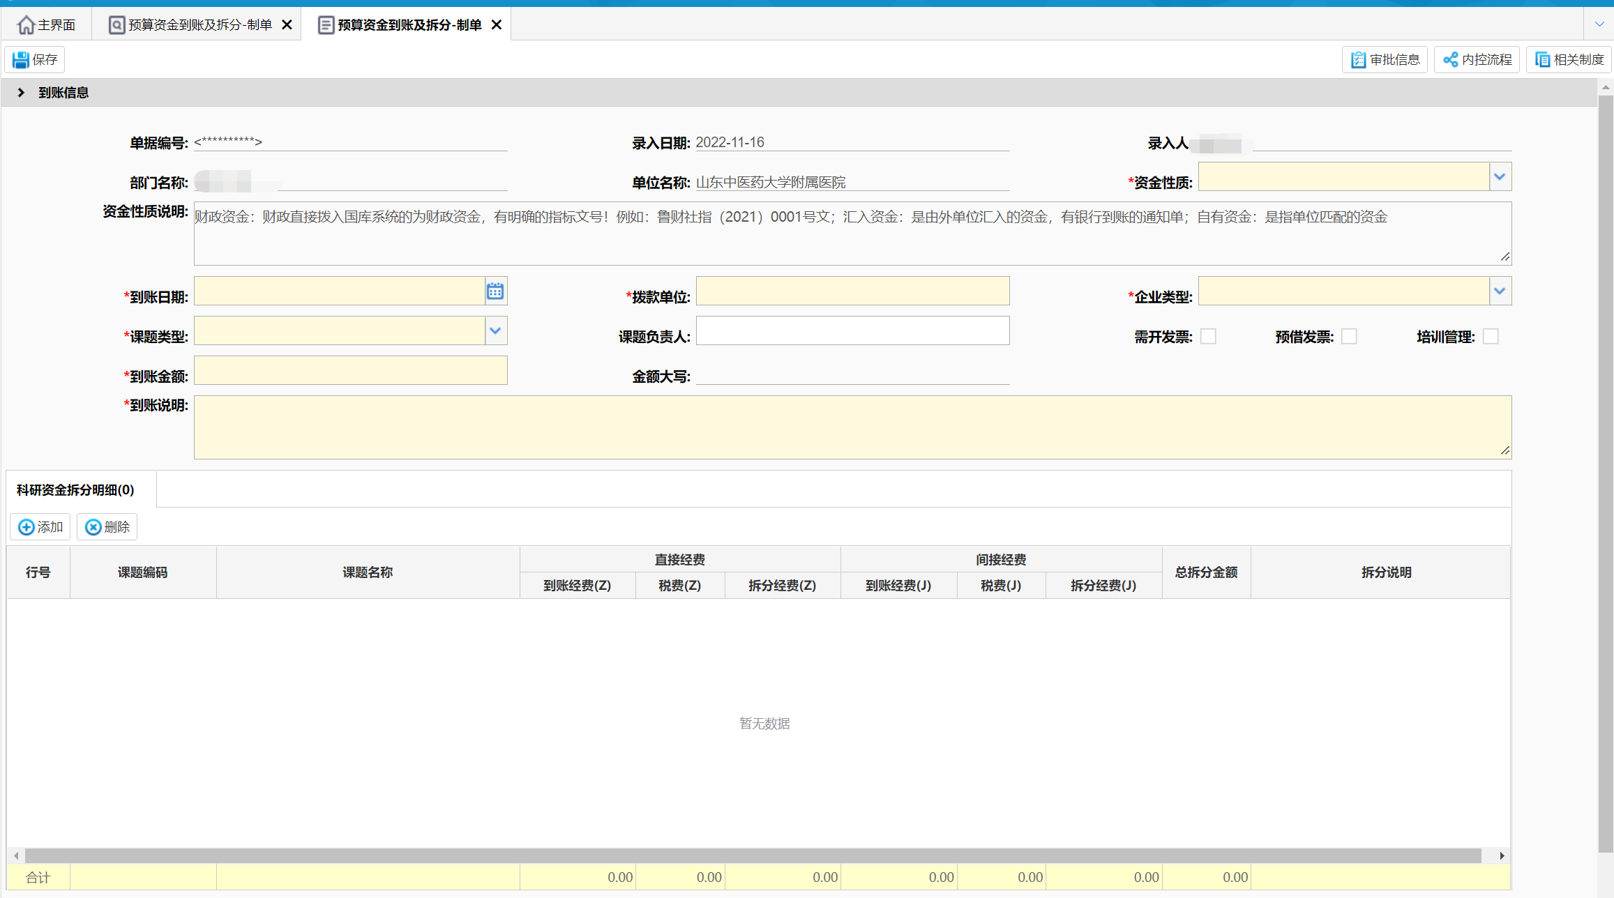Screen dimensions: 1614x898
Task: Click the 税费(J) column header
Action: tap(1001, 586)
